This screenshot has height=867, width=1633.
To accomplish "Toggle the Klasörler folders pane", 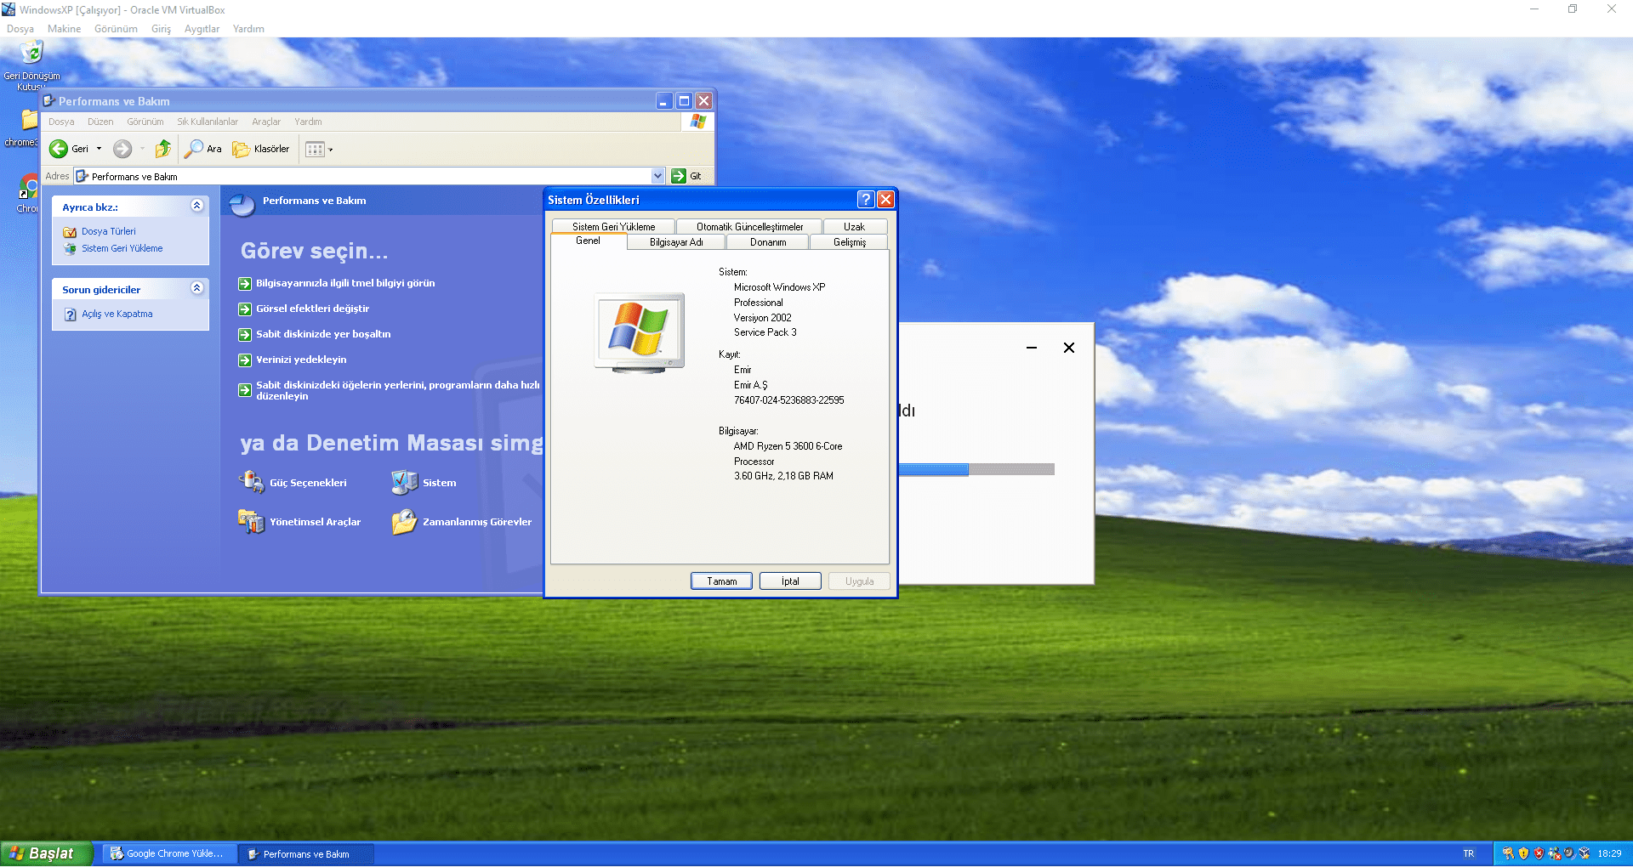I will pos(261,150).
